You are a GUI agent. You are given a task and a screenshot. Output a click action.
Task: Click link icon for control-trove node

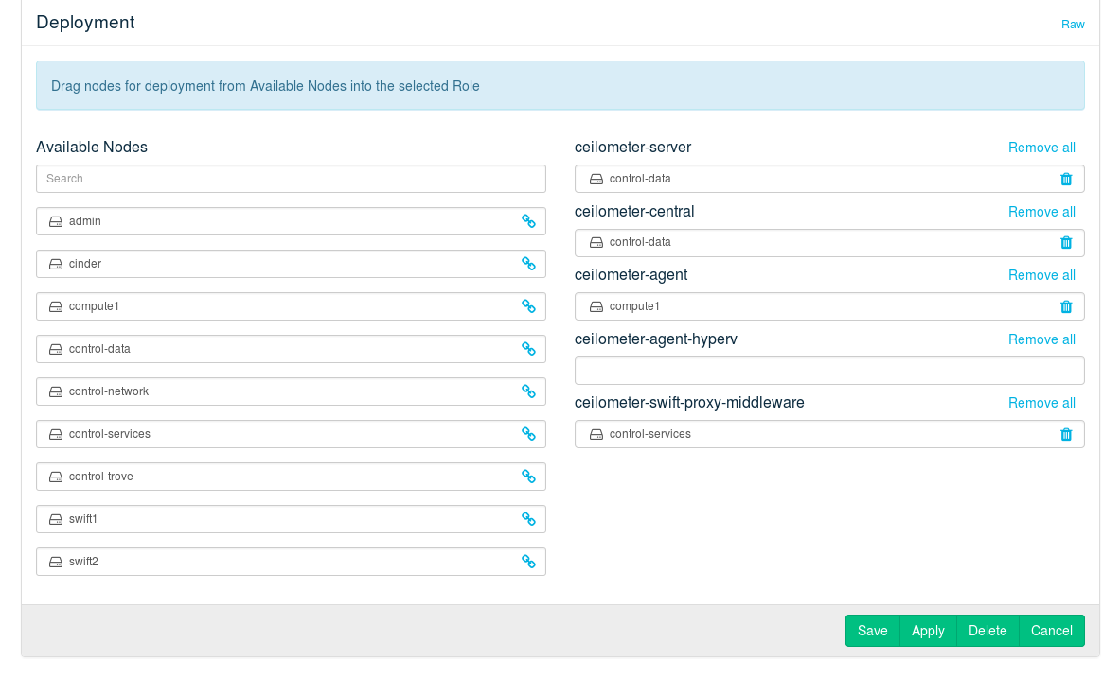(x=528, y=477)
